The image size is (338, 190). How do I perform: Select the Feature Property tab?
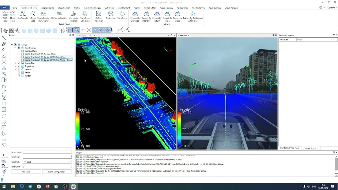pos(311,148)
